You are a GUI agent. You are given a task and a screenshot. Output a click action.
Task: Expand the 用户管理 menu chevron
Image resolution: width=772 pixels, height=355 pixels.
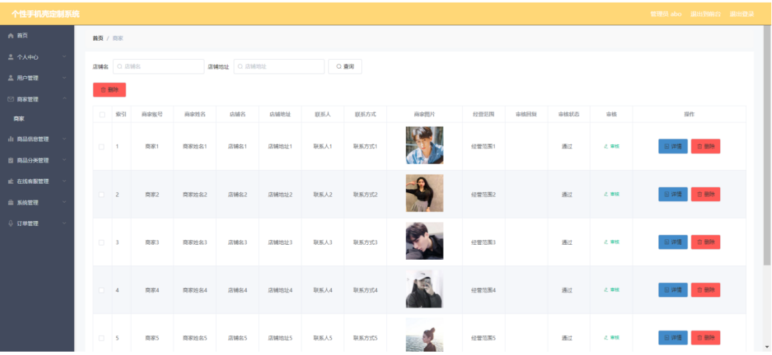coord(65,78)
